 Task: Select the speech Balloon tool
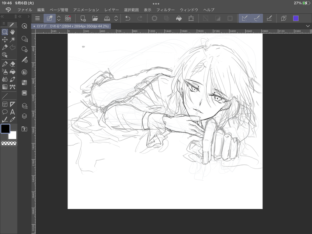point(5,112)
